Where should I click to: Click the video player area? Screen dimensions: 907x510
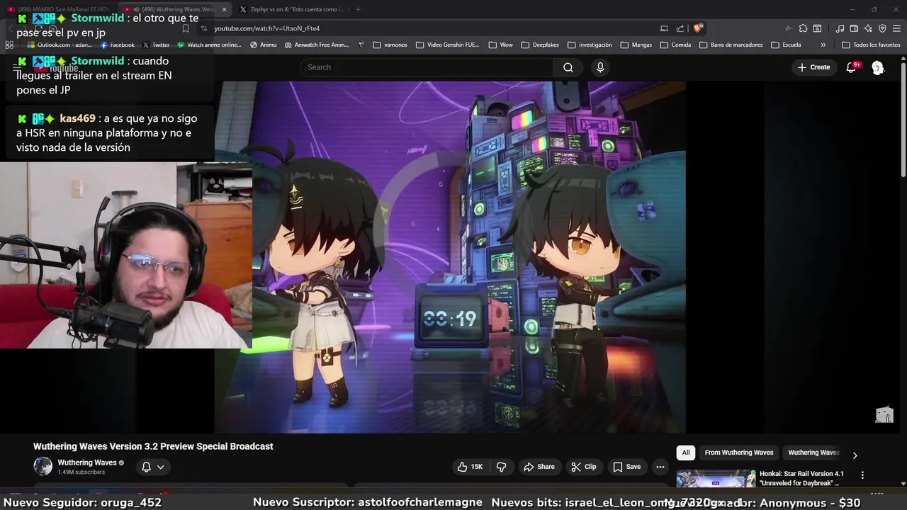coord(450,256)
